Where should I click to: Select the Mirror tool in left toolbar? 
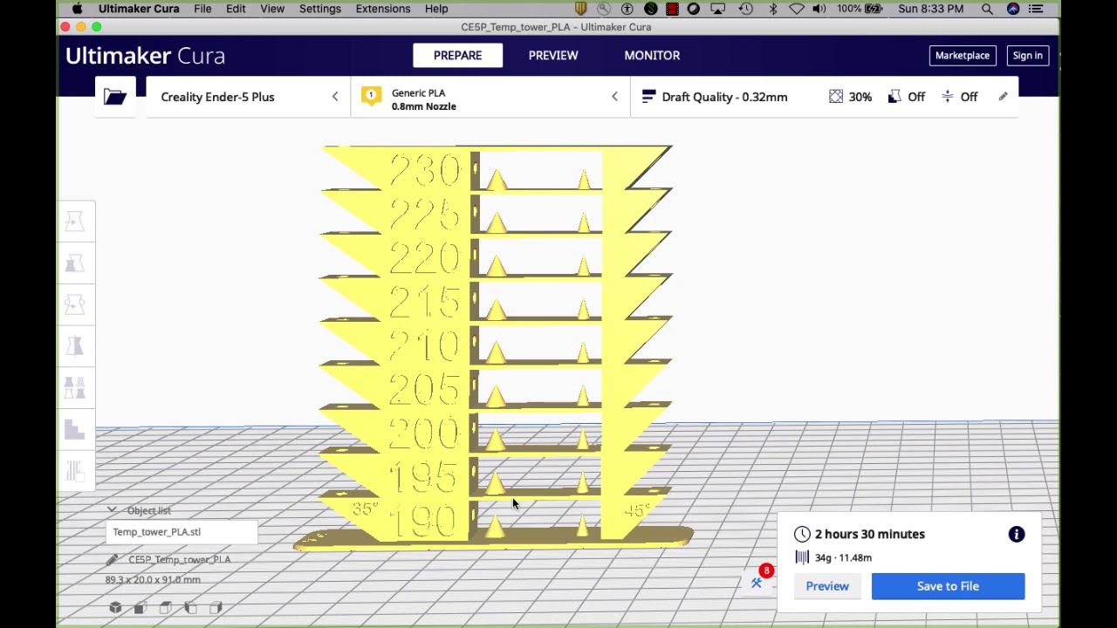(75, 347)
